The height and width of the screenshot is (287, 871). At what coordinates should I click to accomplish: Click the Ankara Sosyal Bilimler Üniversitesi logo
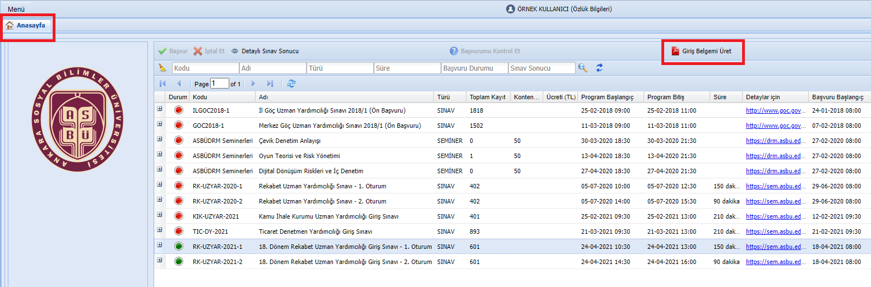click(x=77, y=118)
